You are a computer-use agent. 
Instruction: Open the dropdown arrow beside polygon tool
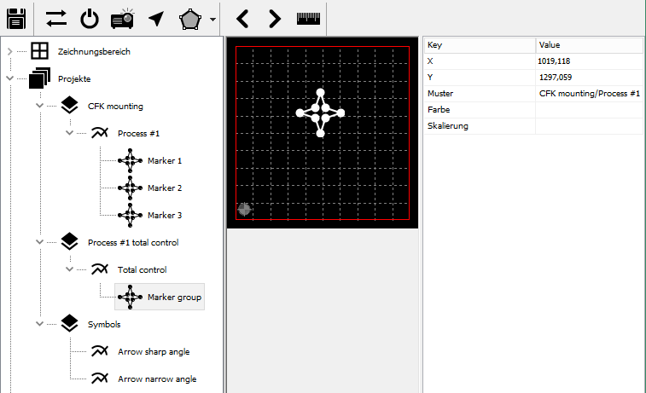(x=212, y=20)
